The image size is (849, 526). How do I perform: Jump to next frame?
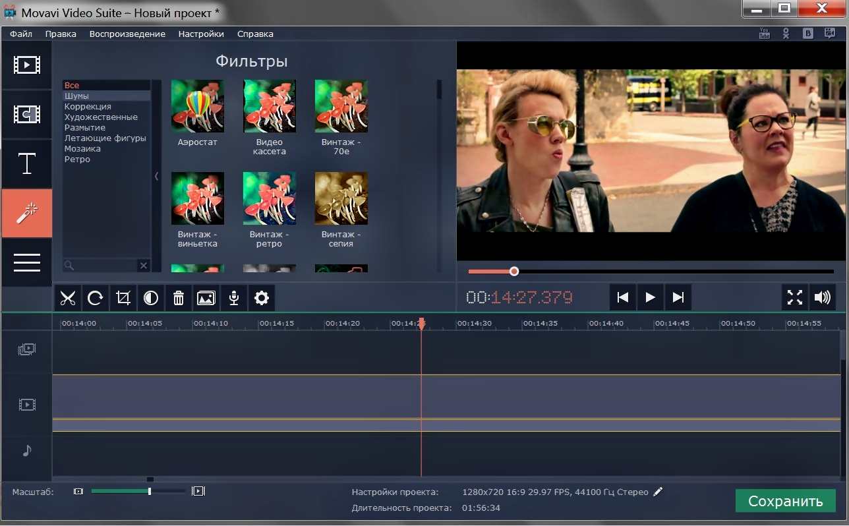tap(678, 297)
